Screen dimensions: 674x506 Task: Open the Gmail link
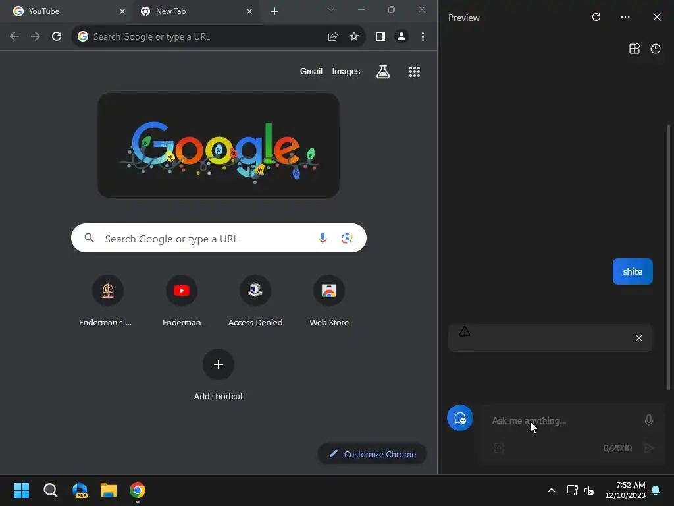[311, 71]
